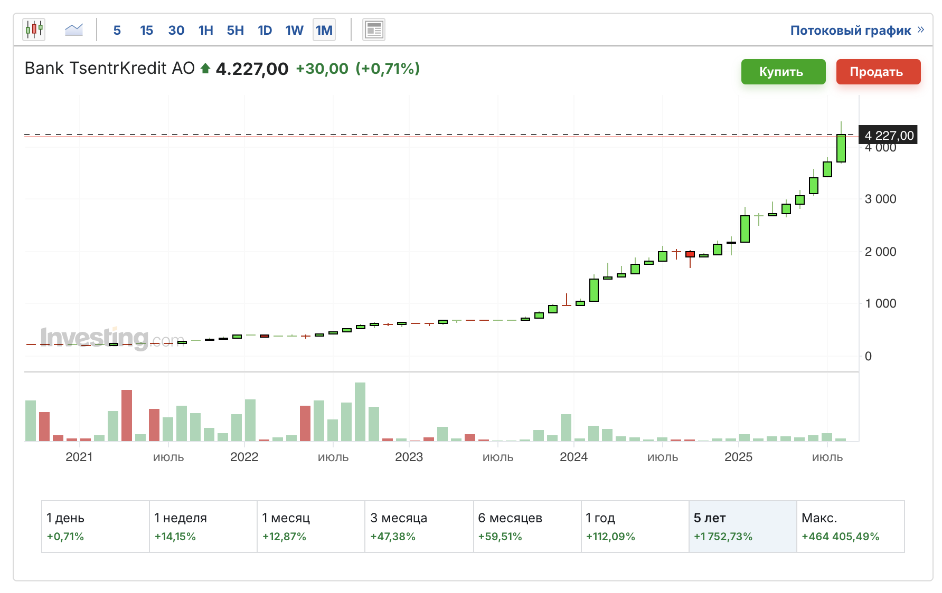Set the 5-minute interval
The height and width of the screenshot is (593, 942).
pos(117,30)
